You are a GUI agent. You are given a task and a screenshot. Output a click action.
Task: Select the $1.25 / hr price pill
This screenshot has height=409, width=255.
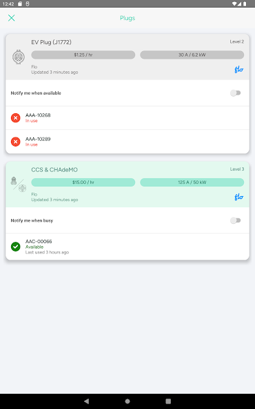pos(83,55)
